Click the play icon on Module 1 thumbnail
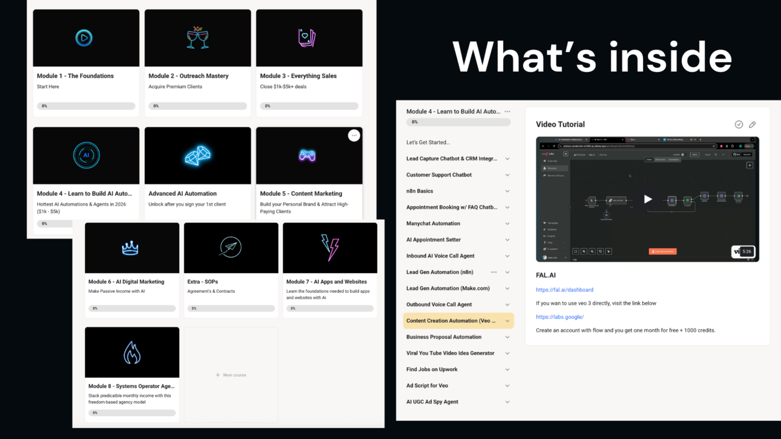 [84, 38]
